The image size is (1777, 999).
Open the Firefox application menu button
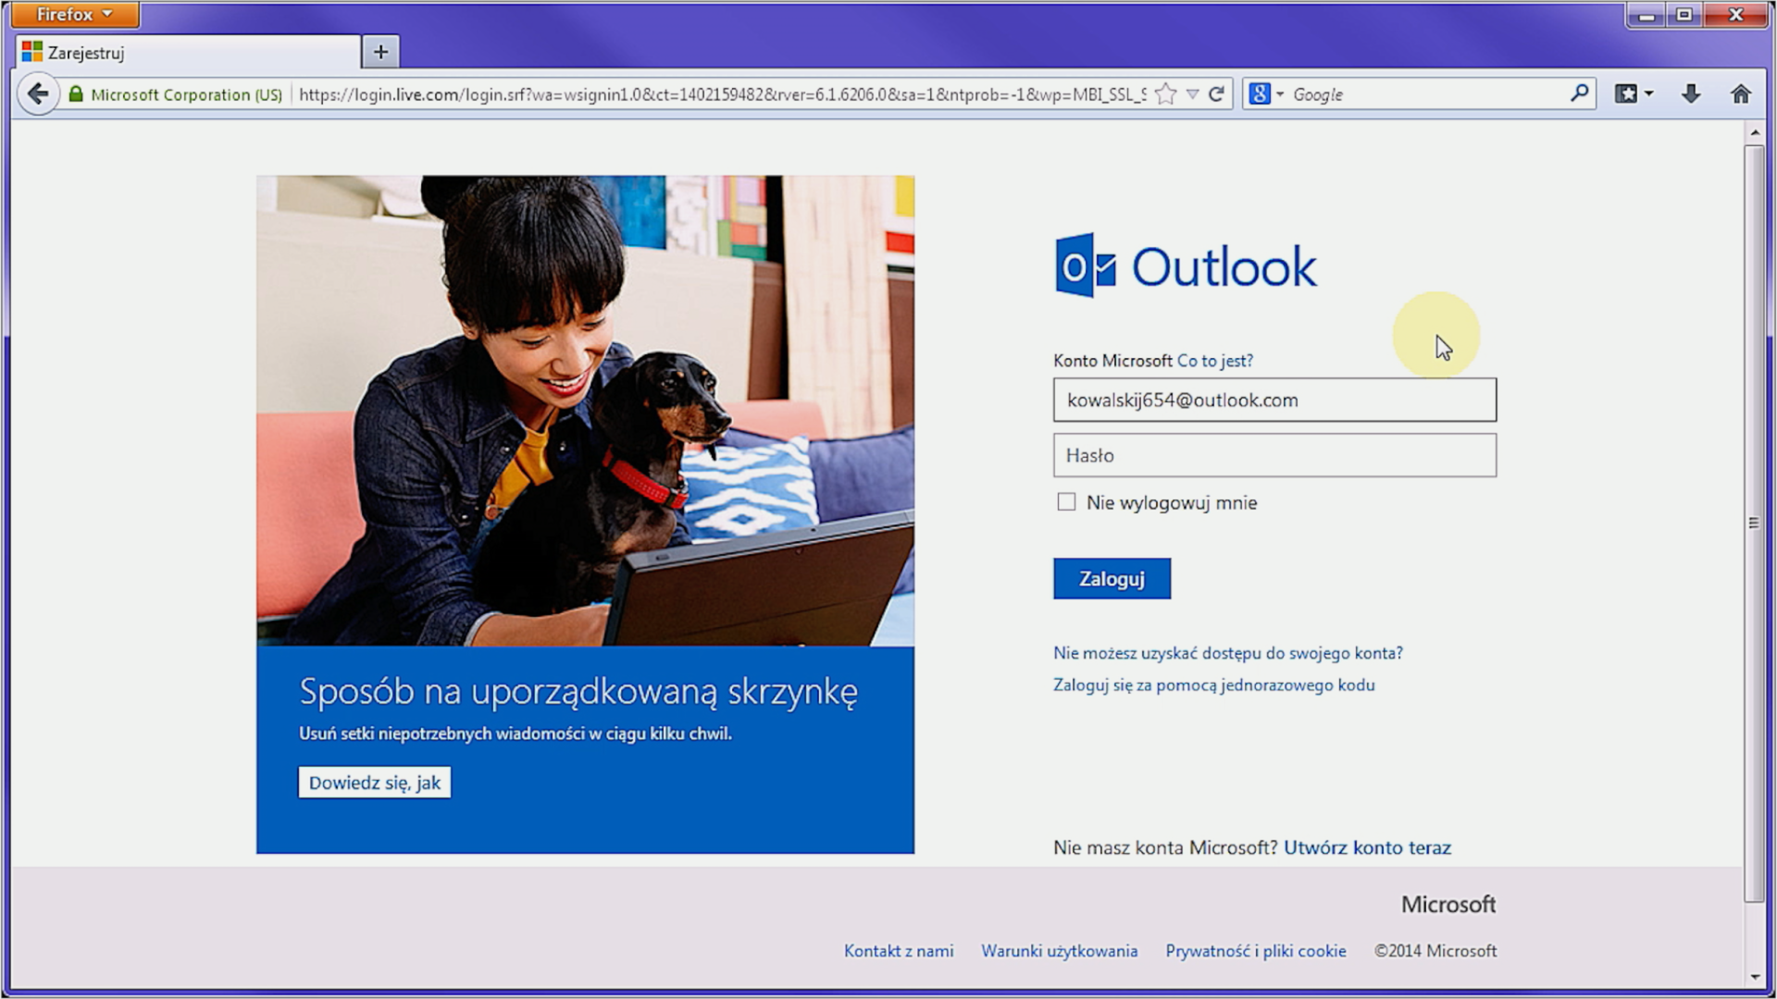point(75,14)
